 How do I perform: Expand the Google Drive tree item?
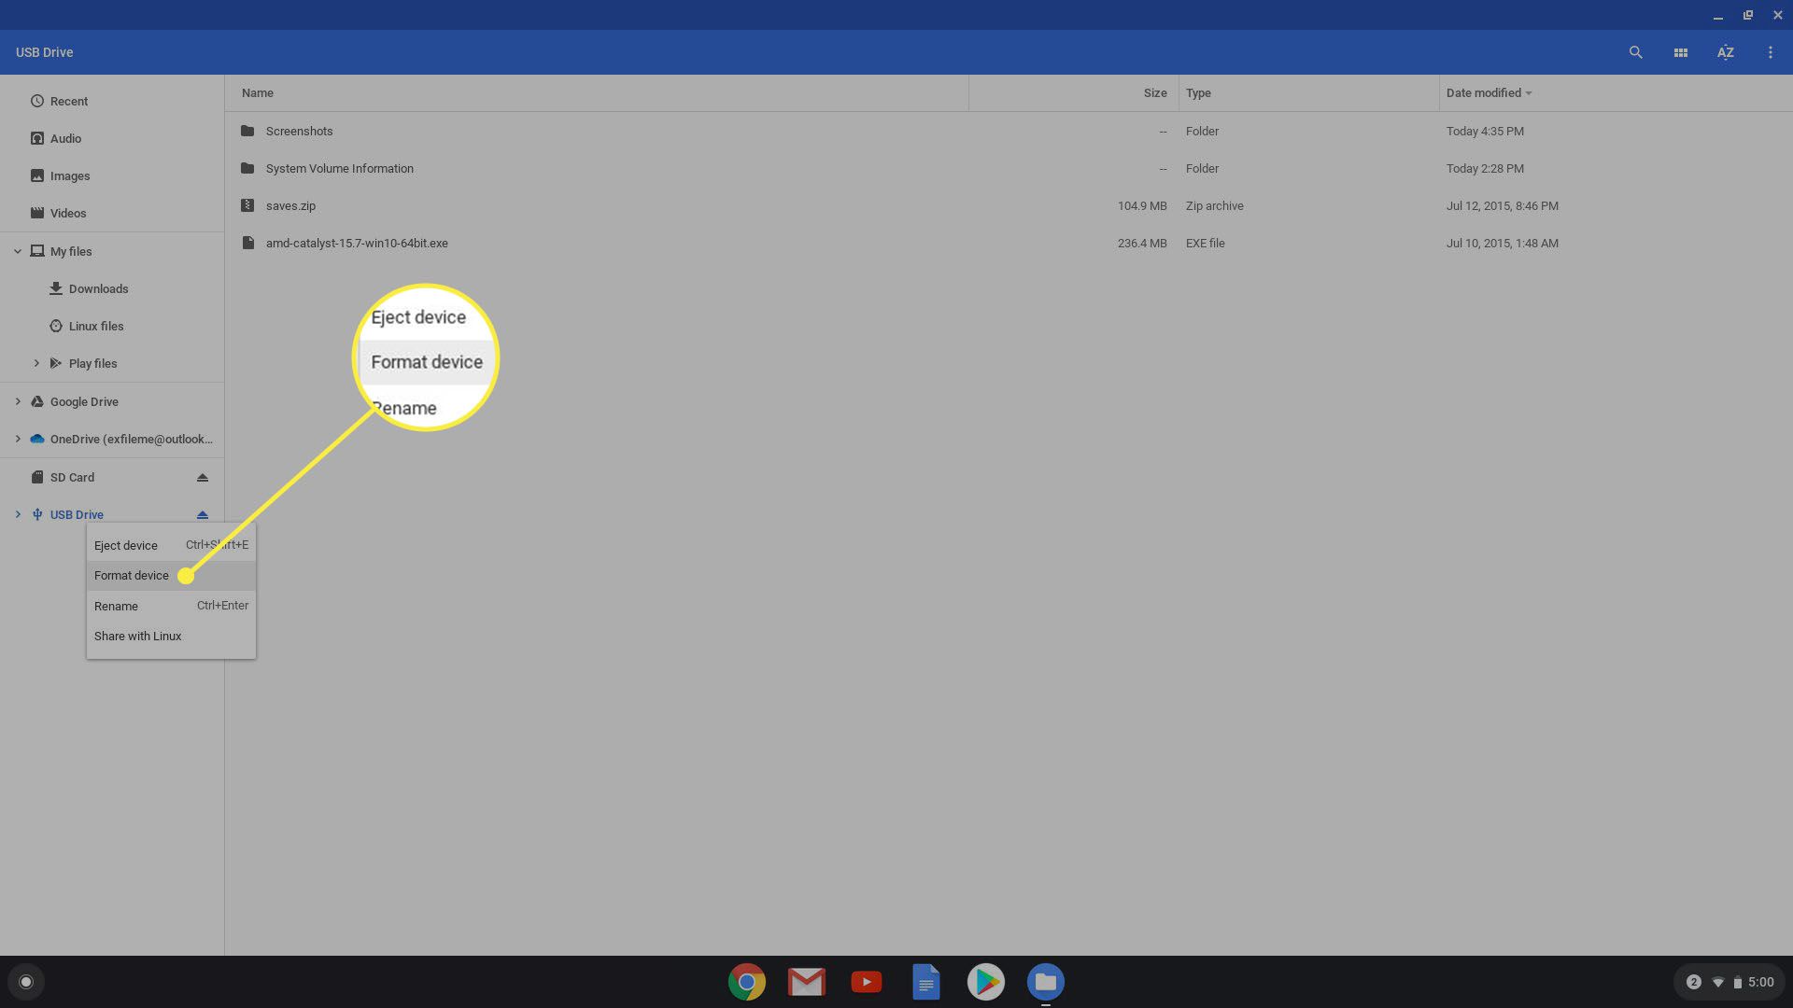pos(17,401)
